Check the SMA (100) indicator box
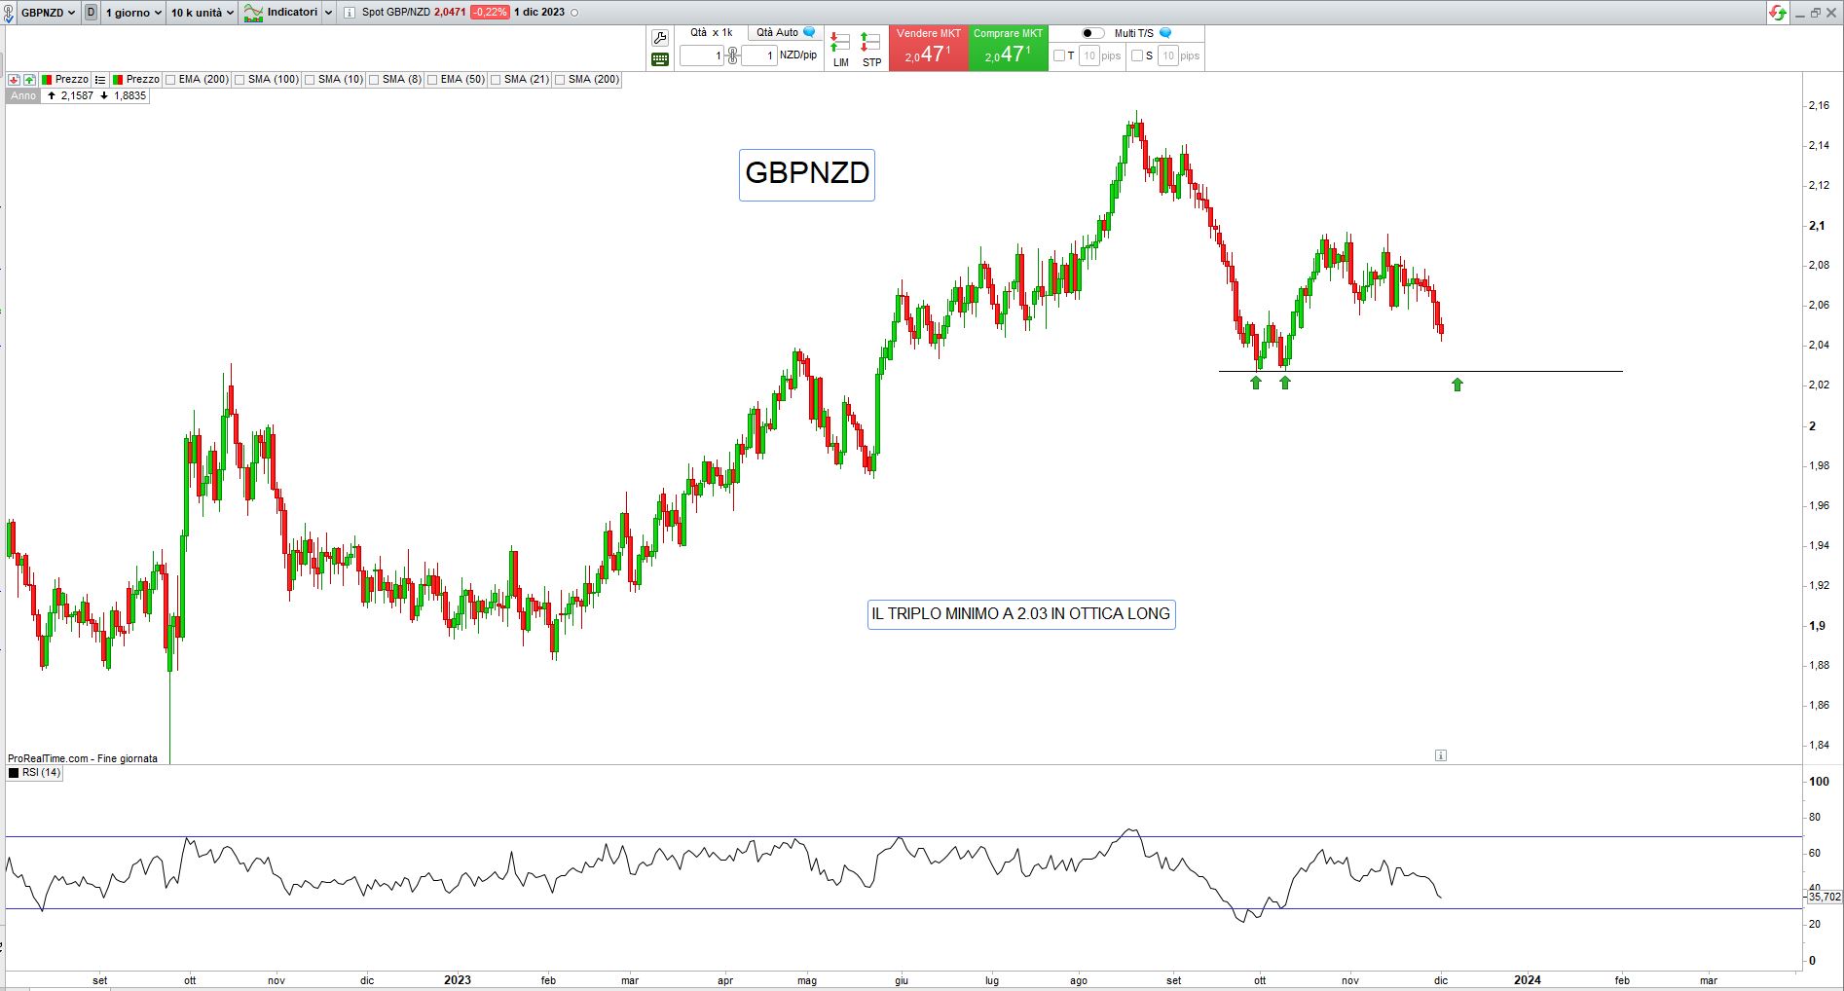 (240, 80)
